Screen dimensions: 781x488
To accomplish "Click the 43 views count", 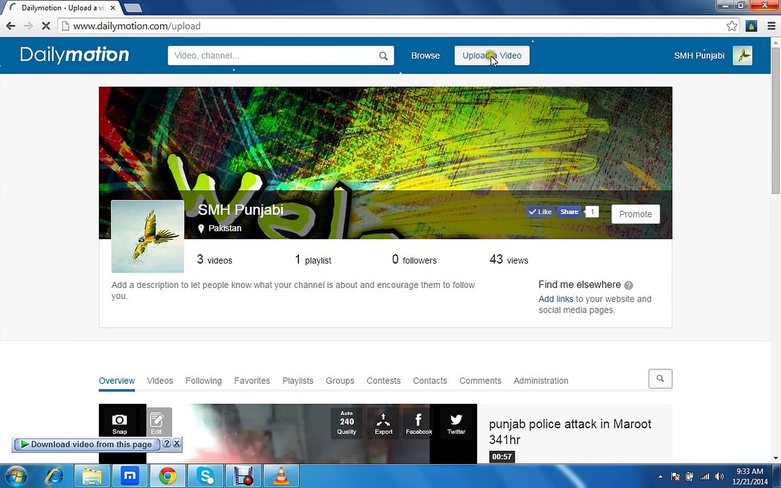I will pos(508,260).
